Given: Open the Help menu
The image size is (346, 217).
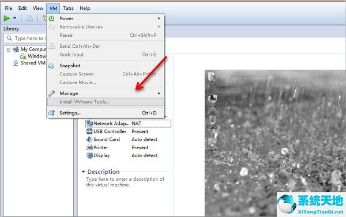Looking at the screenshot, I should [85, 8].
